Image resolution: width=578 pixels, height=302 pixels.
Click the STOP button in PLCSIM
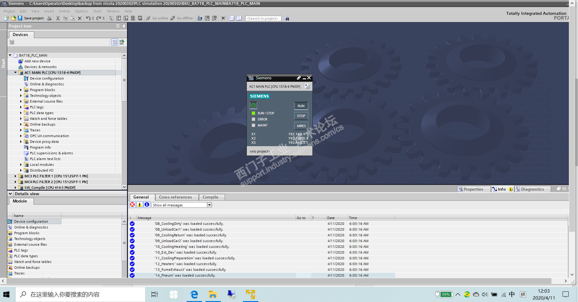click(x=301, y=116)
